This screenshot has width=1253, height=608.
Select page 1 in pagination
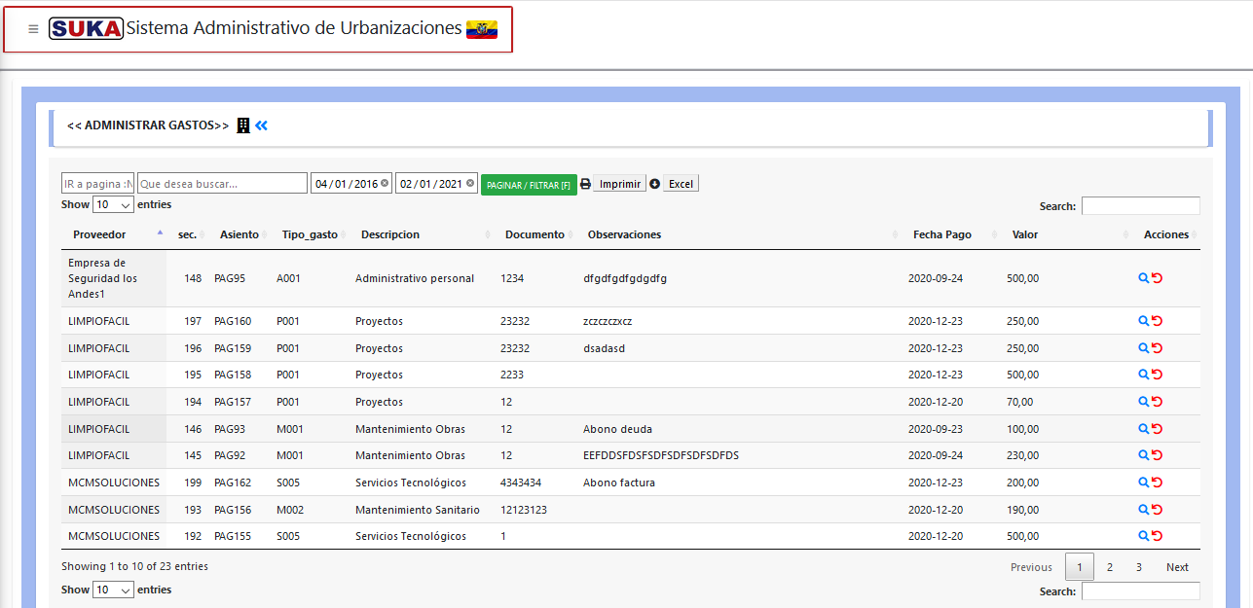(x=1080, y=567)
